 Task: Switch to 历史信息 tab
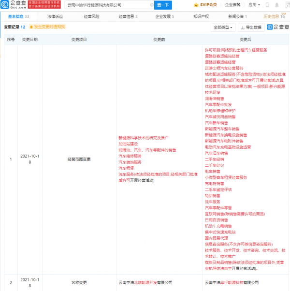click(274, 16)
